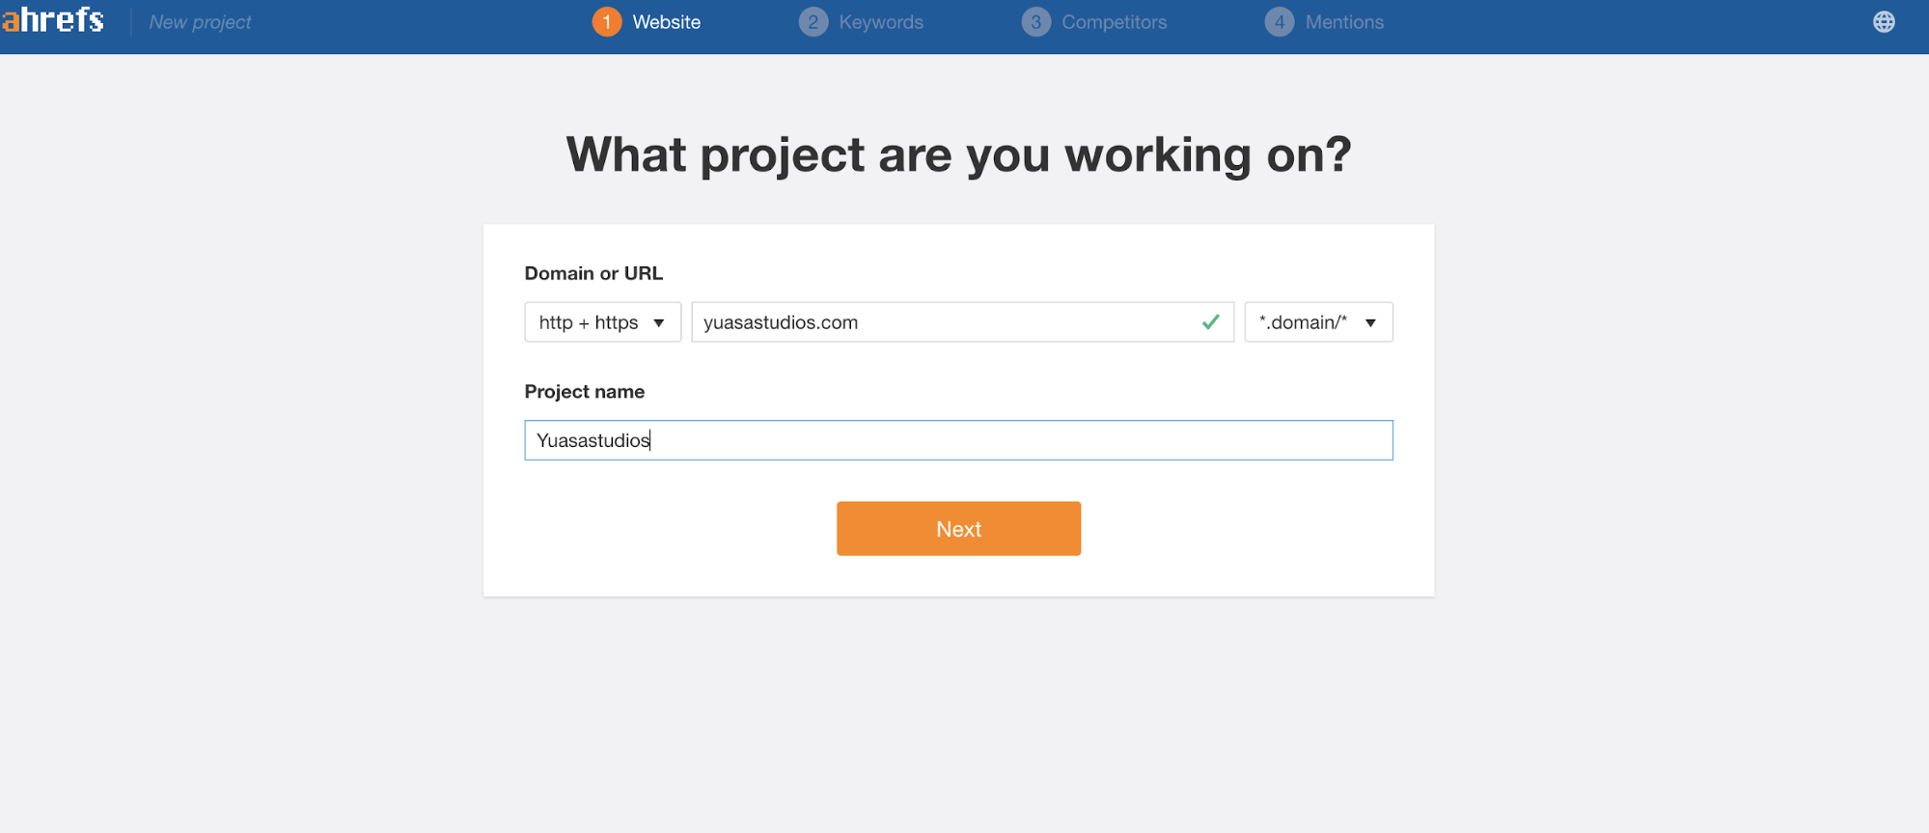Click the green checkmark in domain field
Screen dimensions: 1929x833
(1210, 322)
